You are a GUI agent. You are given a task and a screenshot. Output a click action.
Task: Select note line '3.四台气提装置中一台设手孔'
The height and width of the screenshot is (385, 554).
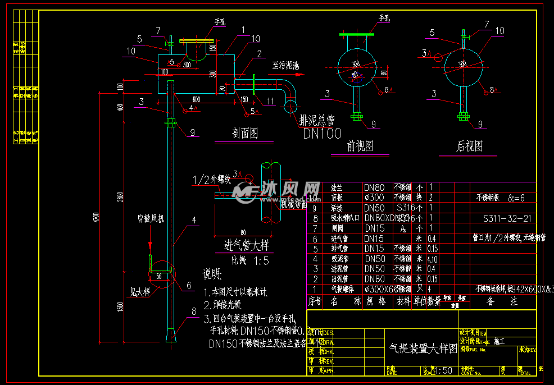(250, 319)
